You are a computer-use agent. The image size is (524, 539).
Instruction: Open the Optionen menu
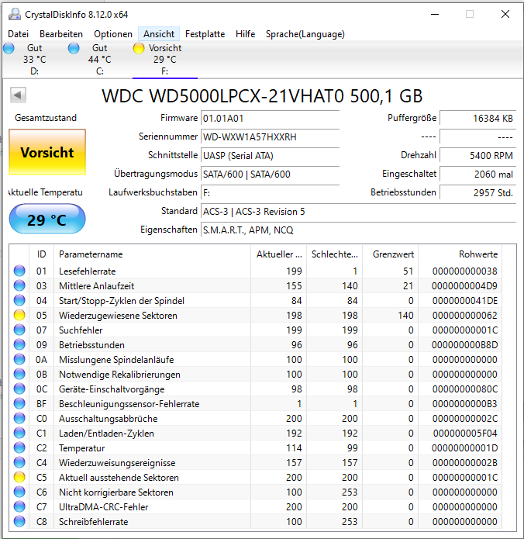113,34
